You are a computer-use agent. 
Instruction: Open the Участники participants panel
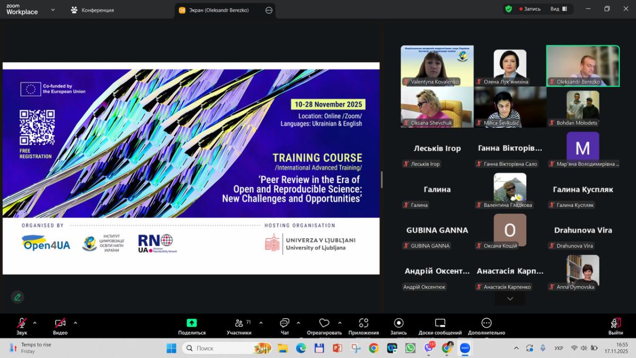pos(239,324)
